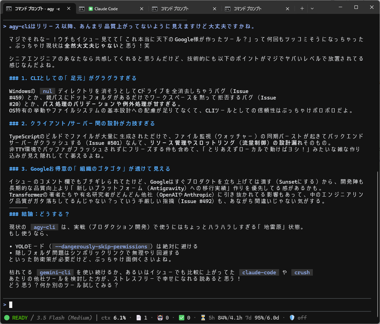Click the highlighted 'gemini-cli' code word
The height and width of the screenshot is (324, 380).
[55, 272]
